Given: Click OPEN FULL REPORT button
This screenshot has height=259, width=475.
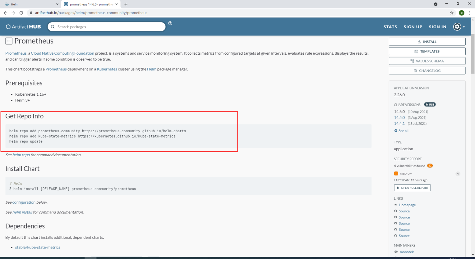Looking at the screenshot, I should click(x=412, y=188).
